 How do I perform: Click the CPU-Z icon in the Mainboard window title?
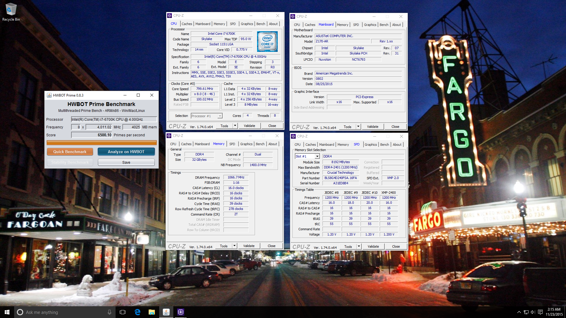tap(293, 16)
